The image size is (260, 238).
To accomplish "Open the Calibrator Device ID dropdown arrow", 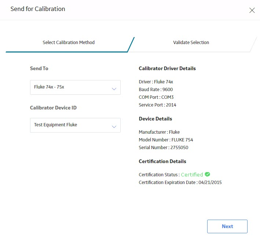I will [x=114, y=127].
